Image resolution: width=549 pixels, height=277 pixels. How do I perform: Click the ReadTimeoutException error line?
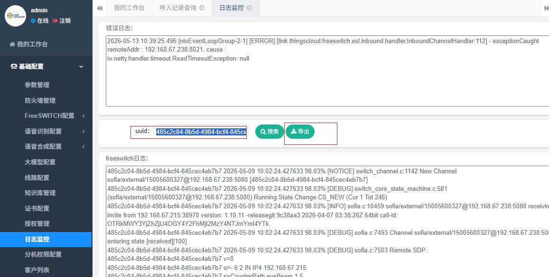178,59
